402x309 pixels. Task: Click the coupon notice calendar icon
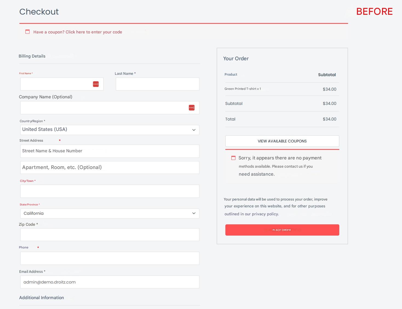click(27, 32)
